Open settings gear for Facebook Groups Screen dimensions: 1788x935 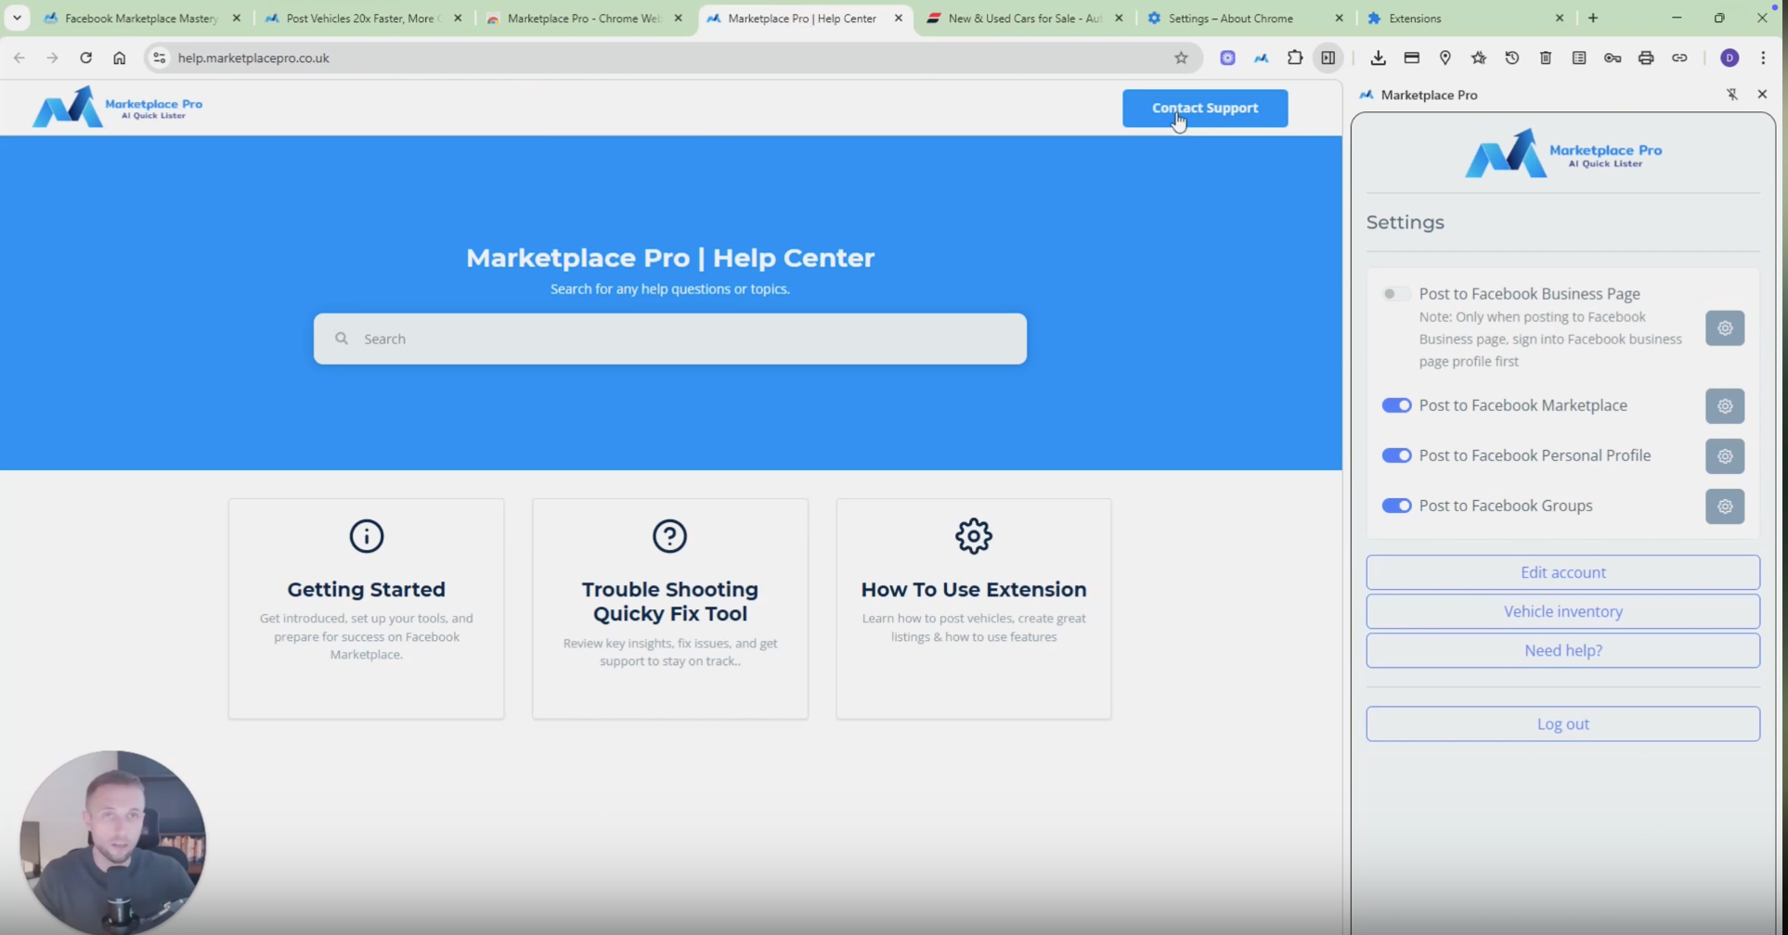(1724, 506)
